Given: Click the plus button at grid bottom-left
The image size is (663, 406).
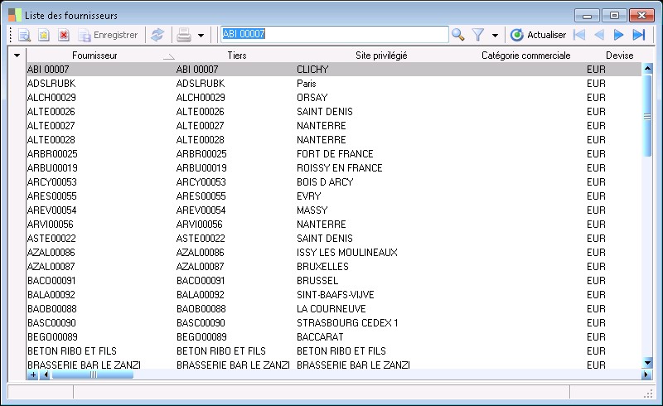Looking at the screenshot, I should click(x=33, y=375).
